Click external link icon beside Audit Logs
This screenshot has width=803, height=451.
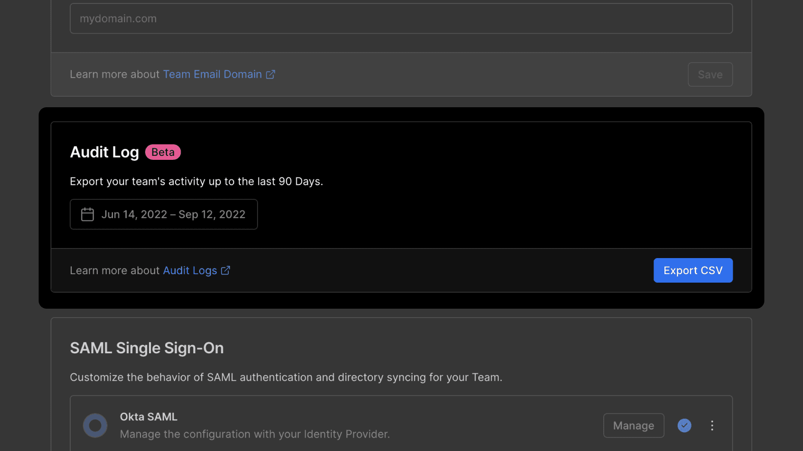click(226, 271)
